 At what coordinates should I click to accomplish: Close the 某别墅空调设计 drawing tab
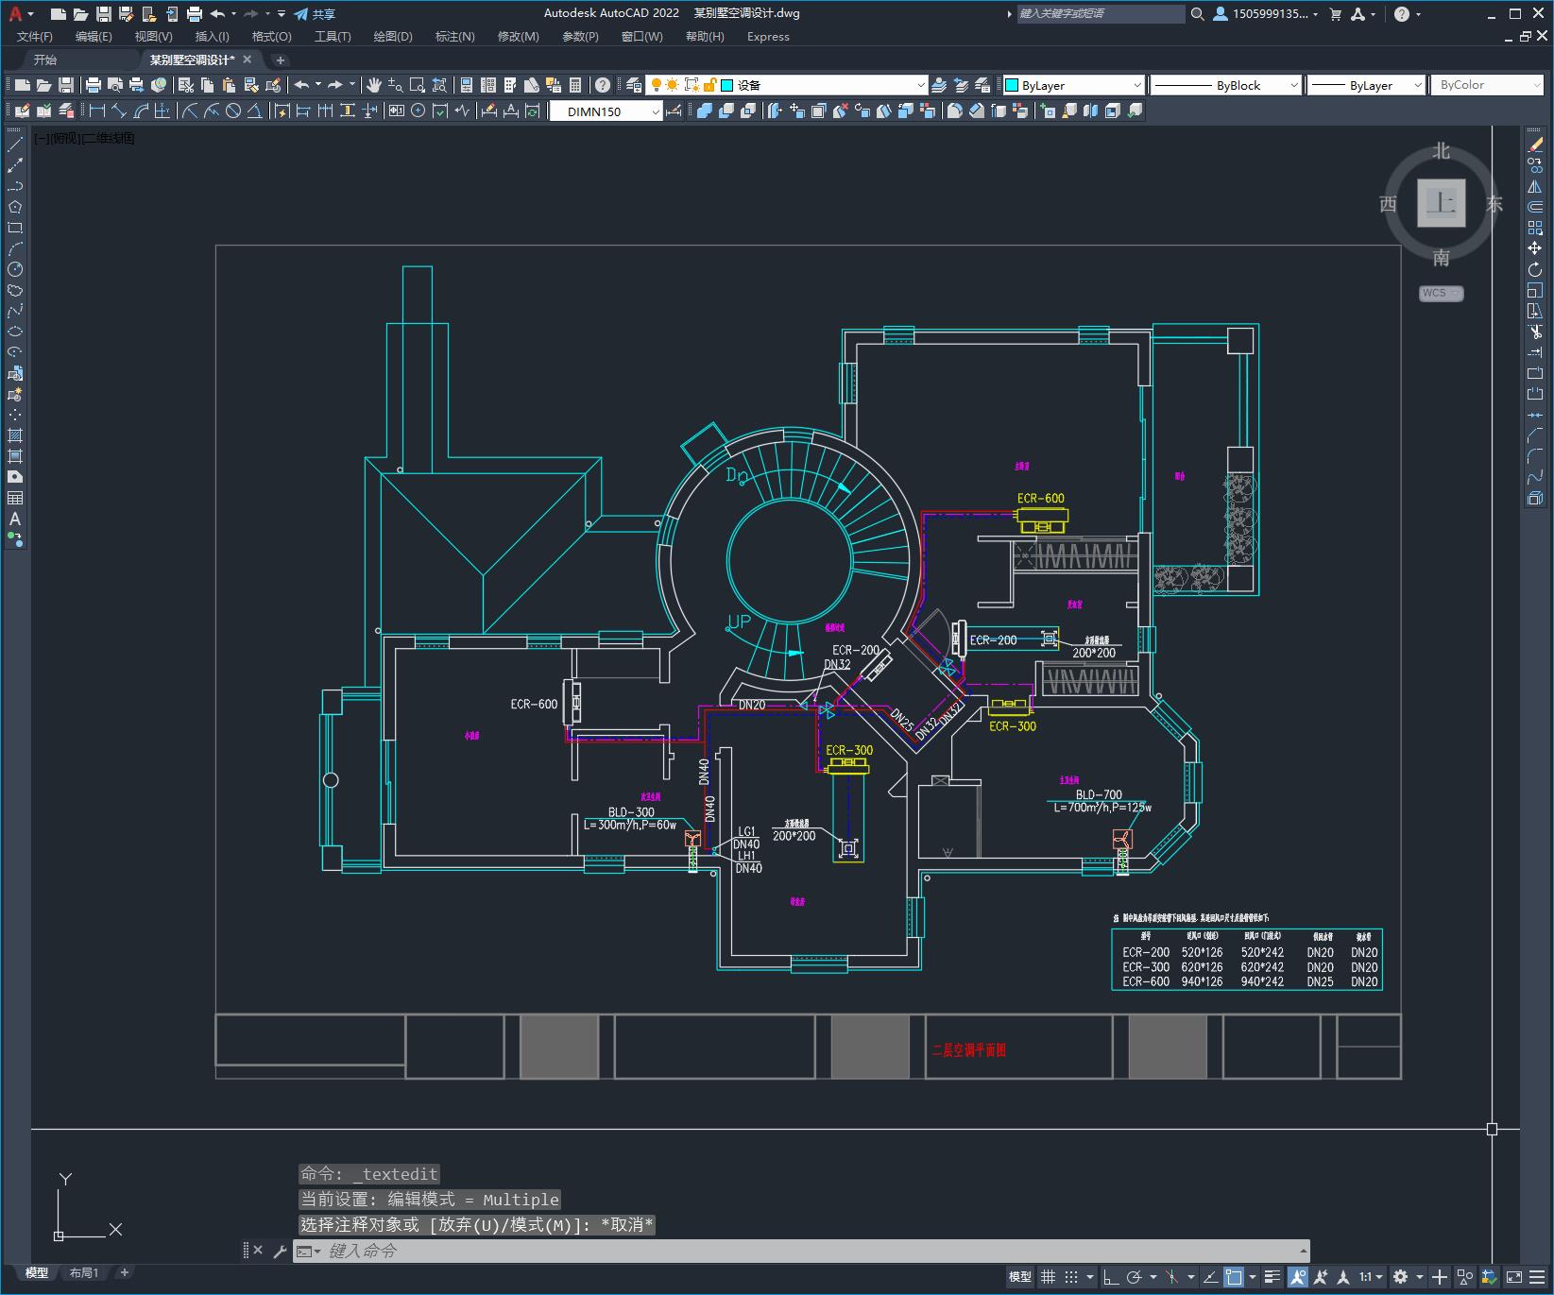248,60
